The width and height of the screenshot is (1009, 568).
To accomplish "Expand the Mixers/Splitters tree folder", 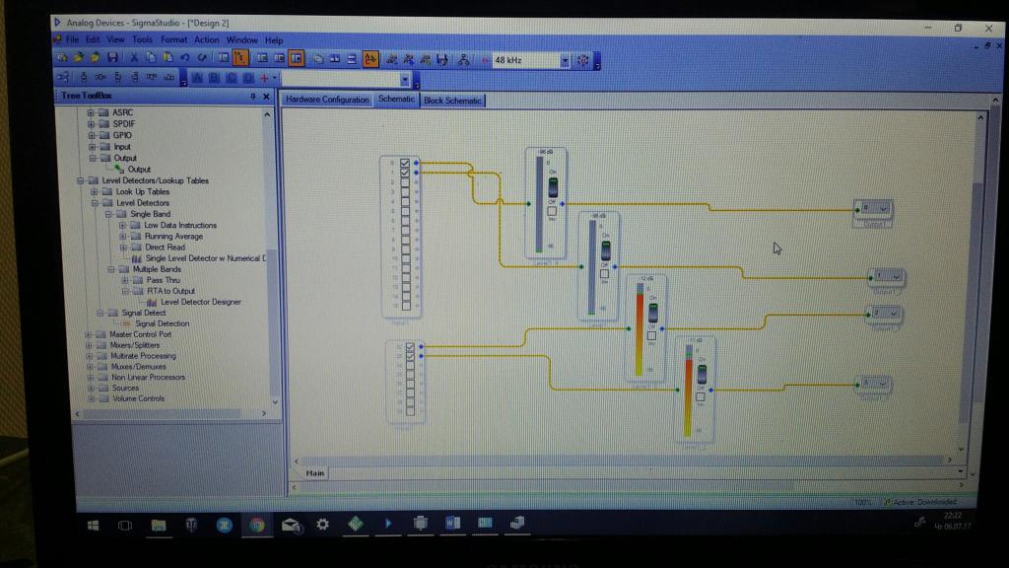I will click(89, 345).
